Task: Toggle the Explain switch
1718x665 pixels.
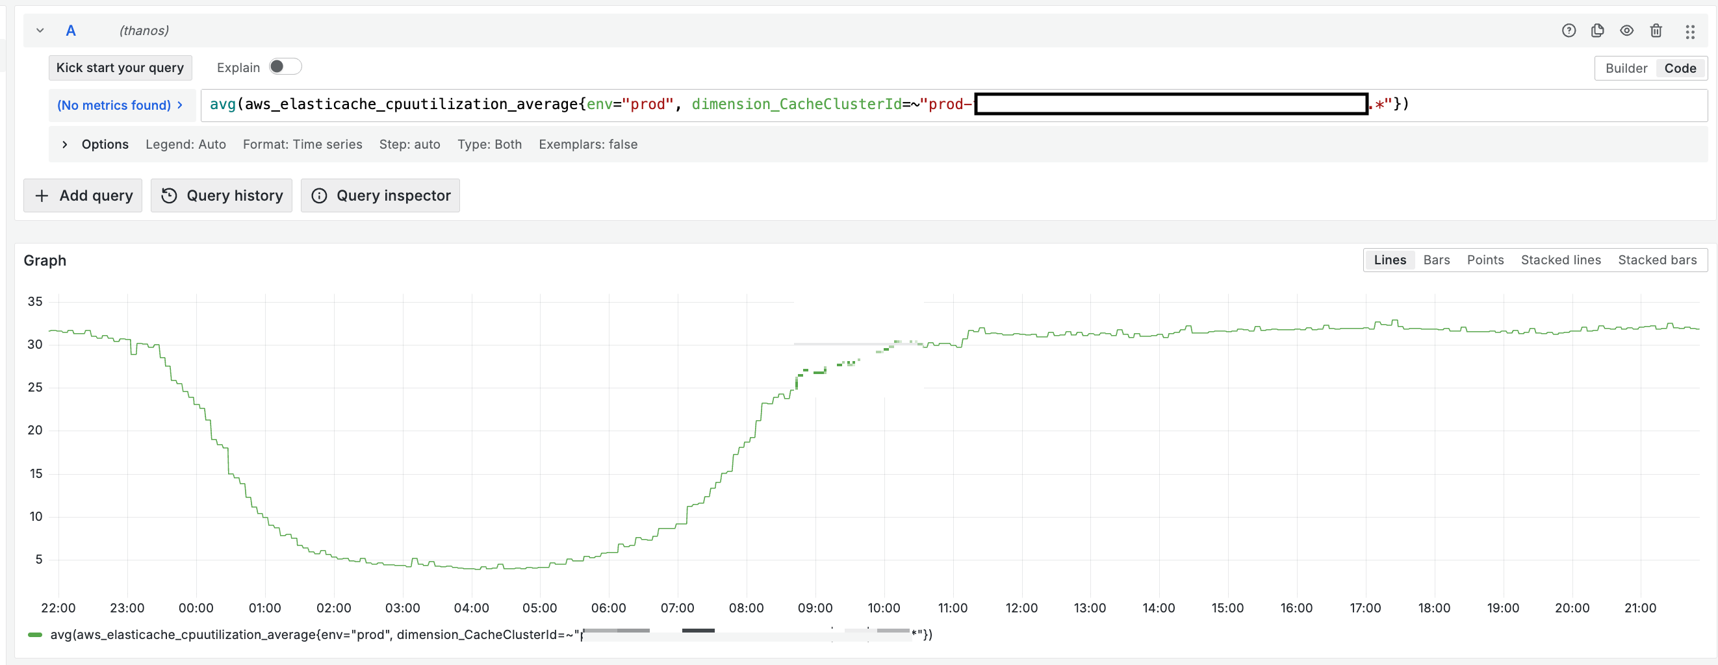Action: pyautogui.click(x=285, y=67)
